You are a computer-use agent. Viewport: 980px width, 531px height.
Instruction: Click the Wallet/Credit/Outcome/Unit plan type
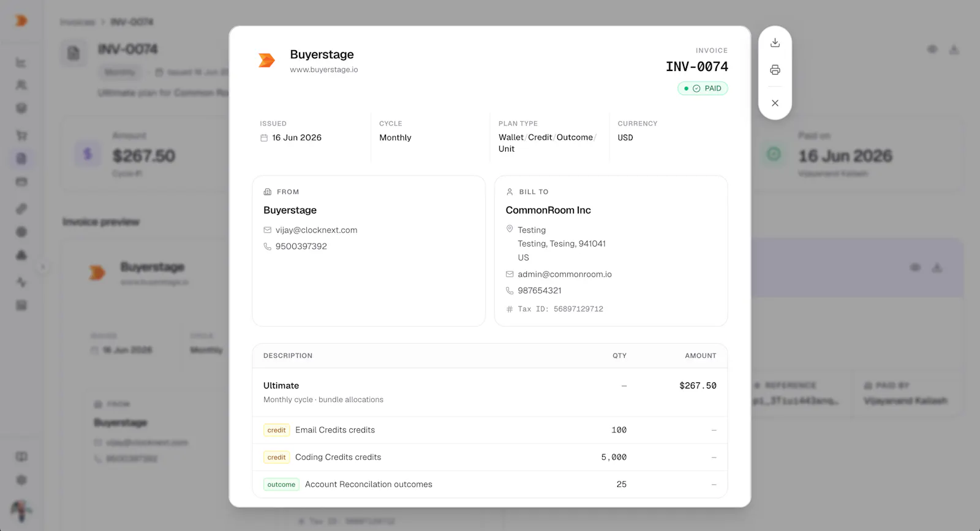pyautogui.click(x=548, y=143)
